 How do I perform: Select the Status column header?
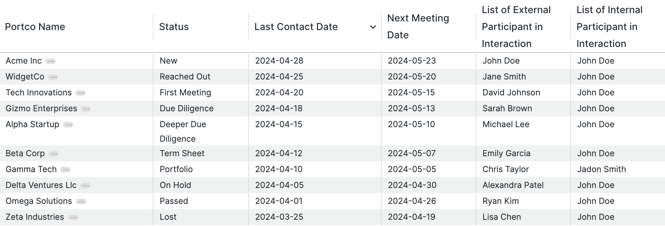[174, 27]
